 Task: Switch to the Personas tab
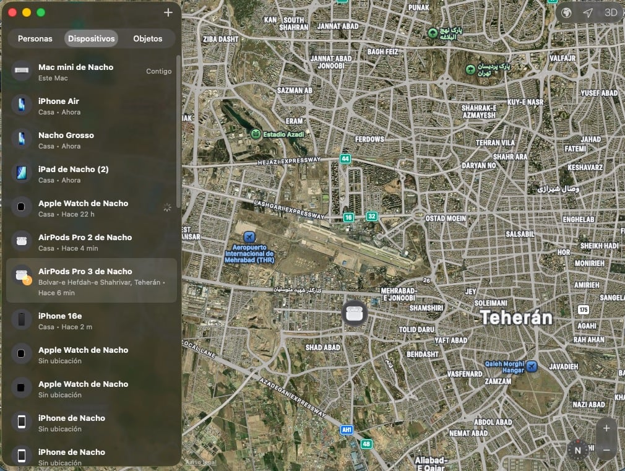[35, 38]
